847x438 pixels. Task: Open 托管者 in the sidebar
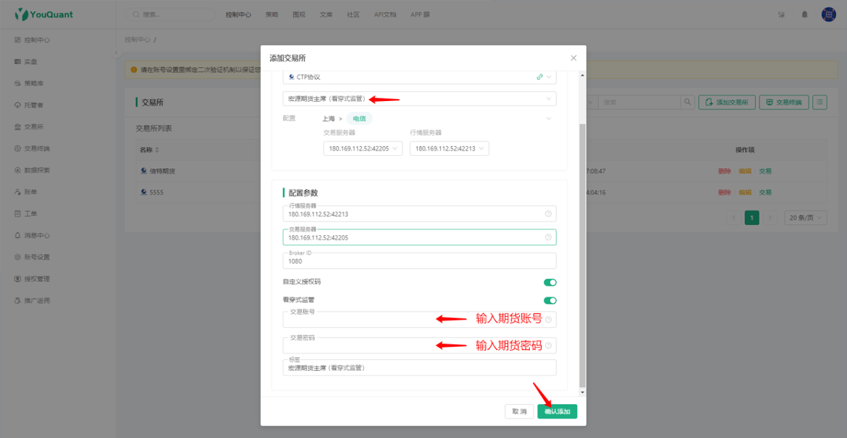[29, 105]
